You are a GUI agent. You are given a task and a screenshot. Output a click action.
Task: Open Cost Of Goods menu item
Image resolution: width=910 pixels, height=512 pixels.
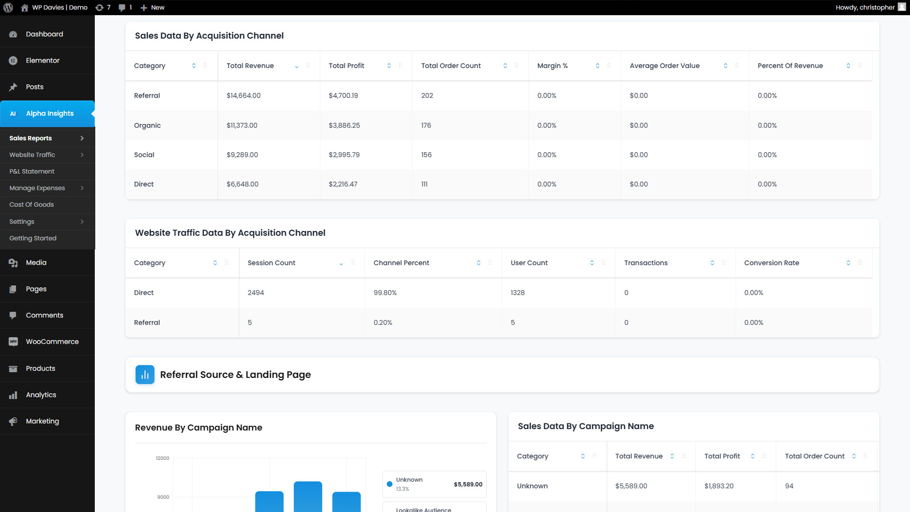click(32, 205)
